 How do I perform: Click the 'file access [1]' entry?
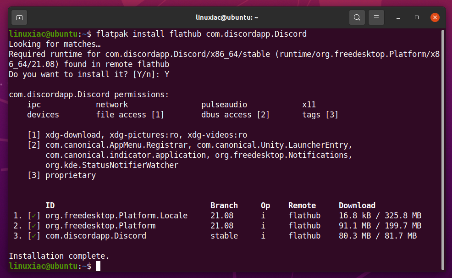coord(130,115)
